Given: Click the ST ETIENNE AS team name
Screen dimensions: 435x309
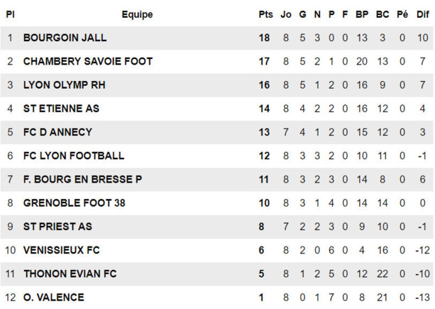Looking at the screenshot, I should 61,109.
